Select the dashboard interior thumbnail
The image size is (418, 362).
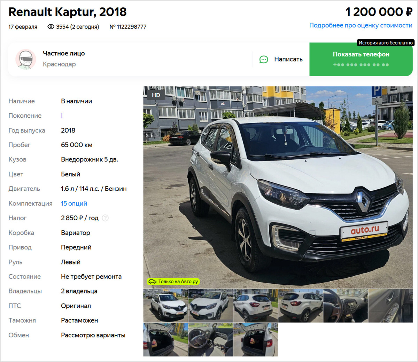tap(346, 306)
